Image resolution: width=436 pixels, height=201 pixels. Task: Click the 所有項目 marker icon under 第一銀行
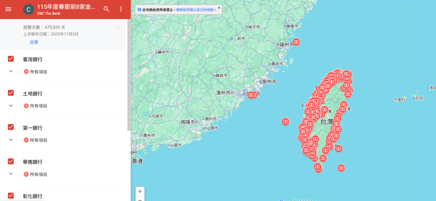point(26,140)
